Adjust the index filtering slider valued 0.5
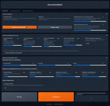 tap(13, 45)
